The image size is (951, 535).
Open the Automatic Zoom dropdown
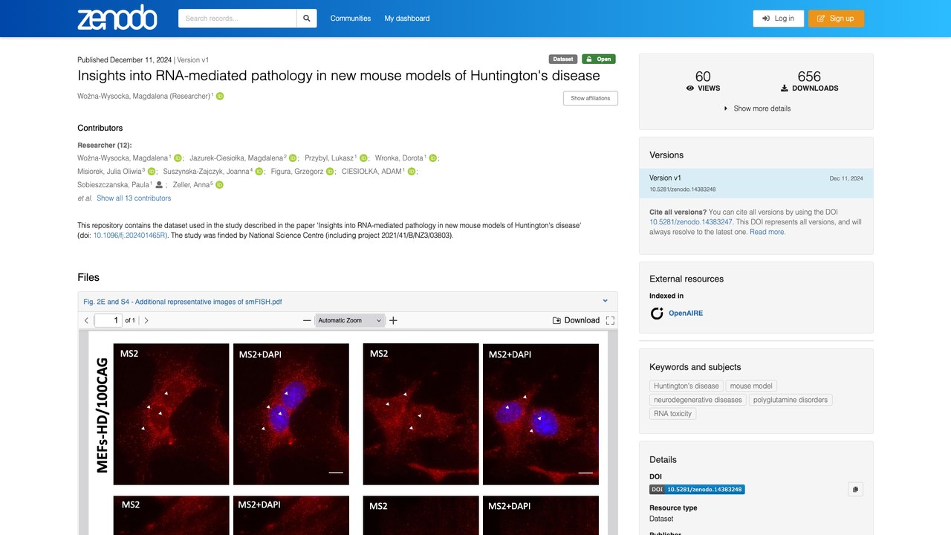[x=350, y=320]
